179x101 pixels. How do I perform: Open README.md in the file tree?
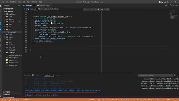coord(13,65)
